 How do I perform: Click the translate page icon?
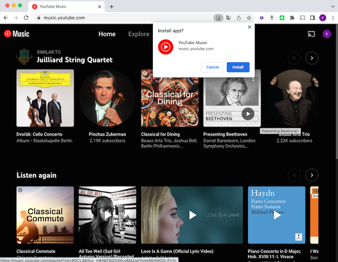[229, 18]
